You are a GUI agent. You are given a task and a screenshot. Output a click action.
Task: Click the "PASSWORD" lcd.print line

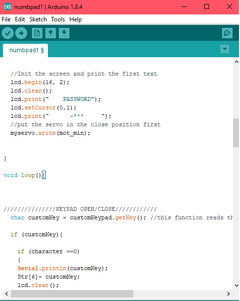pos(55,99)
